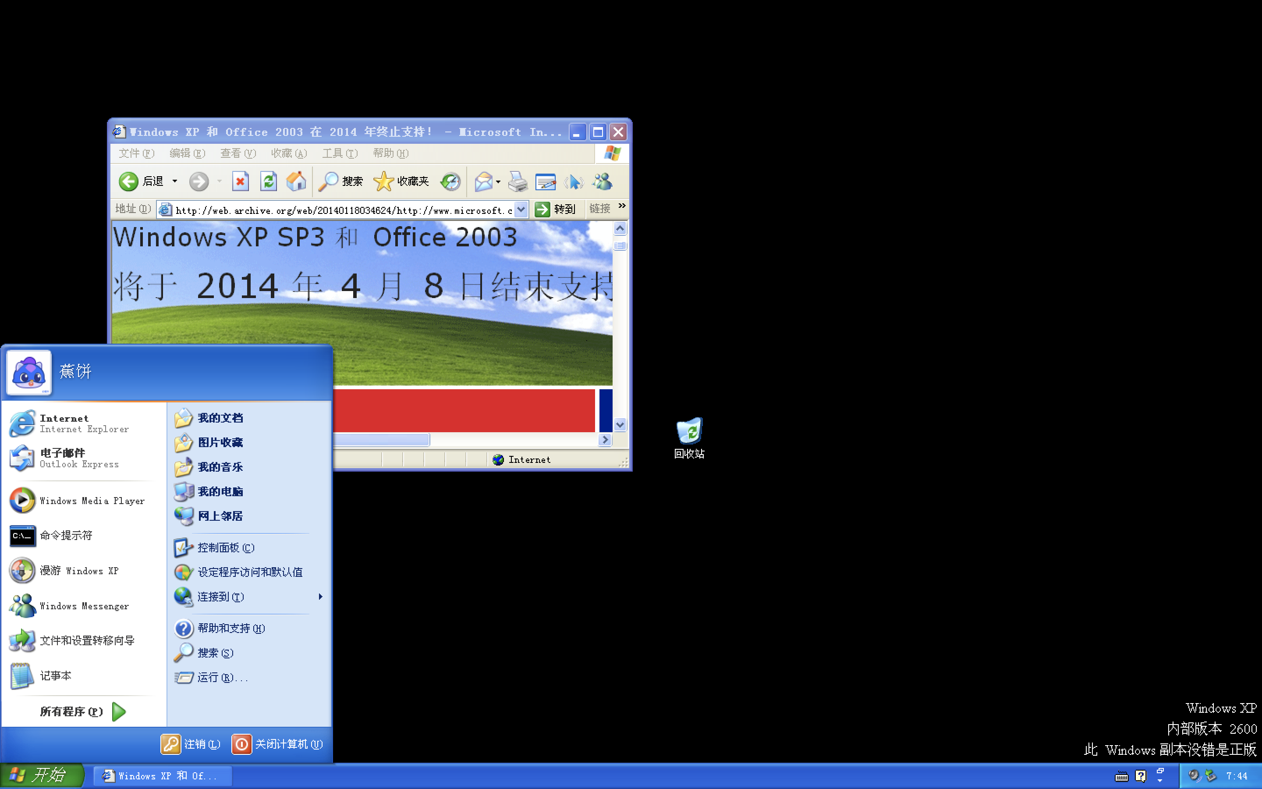Launch Windows Media Player
Screen dimensions: 1262x789
(83, 501)
